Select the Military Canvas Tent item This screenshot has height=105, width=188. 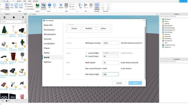tap(22, 32)
